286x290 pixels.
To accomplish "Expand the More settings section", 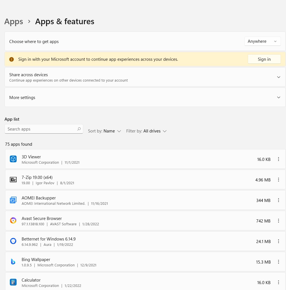I will point(278,98).
